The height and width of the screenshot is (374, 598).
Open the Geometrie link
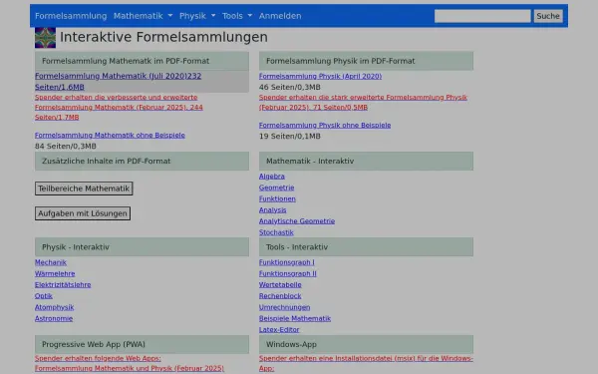[x=276, y=187]
